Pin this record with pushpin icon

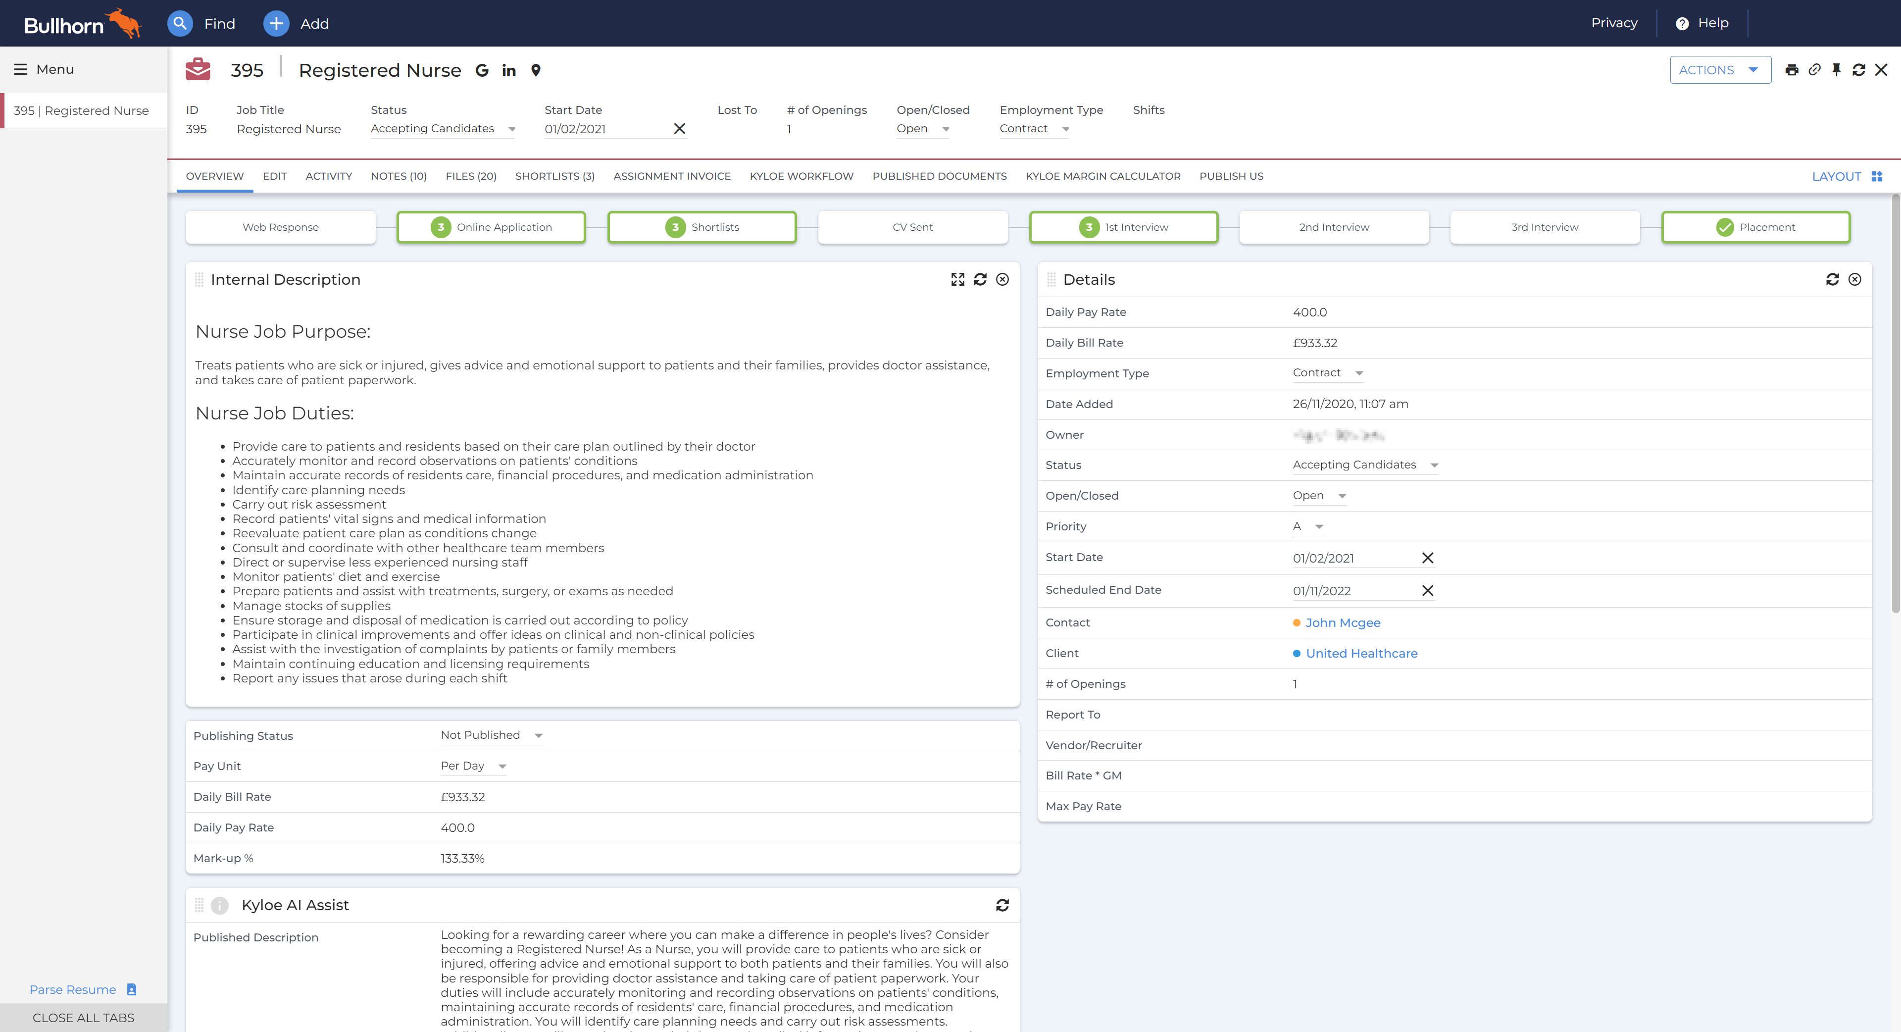[x=1837, y=70]
